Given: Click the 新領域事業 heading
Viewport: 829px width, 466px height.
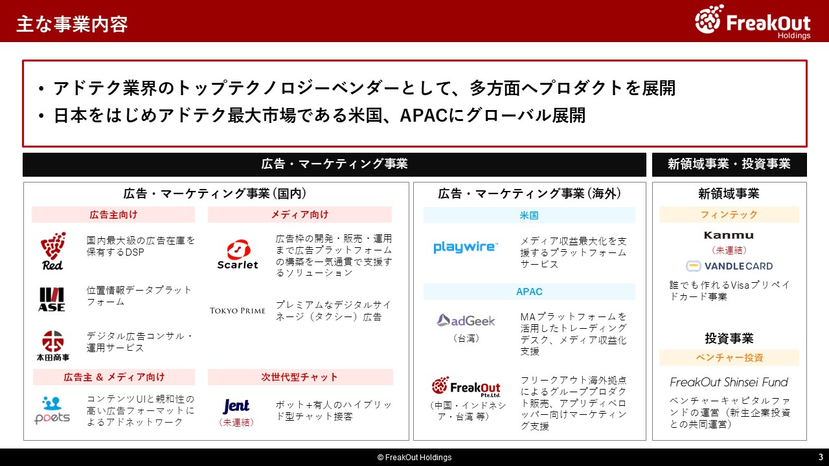Looking at the screenshot, I should [x=729, y=193].
